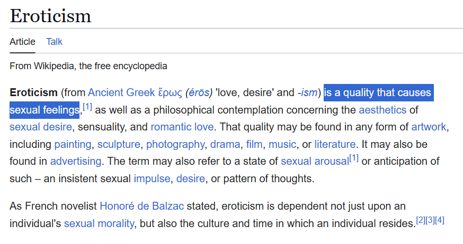Image resolution: width=463 pixels, height=244 pixels.
Task: Click the drama link
Action: pos(225,145)
